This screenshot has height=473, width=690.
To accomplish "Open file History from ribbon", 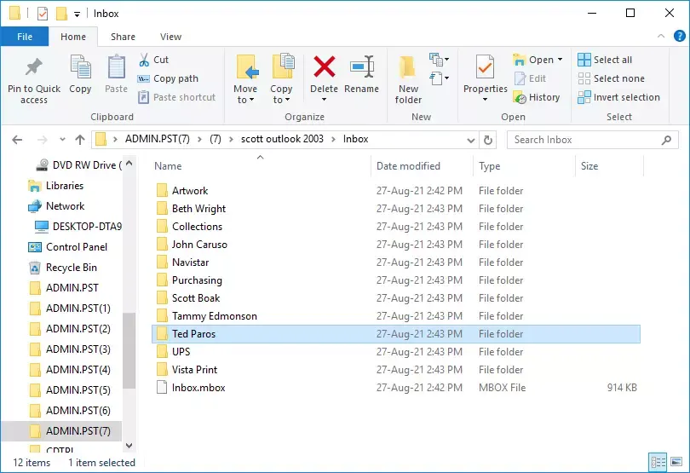I will 537,97.
